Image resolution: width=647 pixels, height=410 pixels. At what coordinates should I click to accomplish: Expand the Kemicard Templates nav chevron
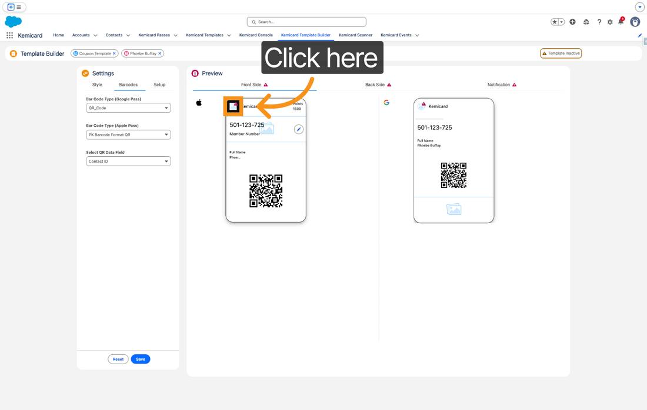point(229,35)
